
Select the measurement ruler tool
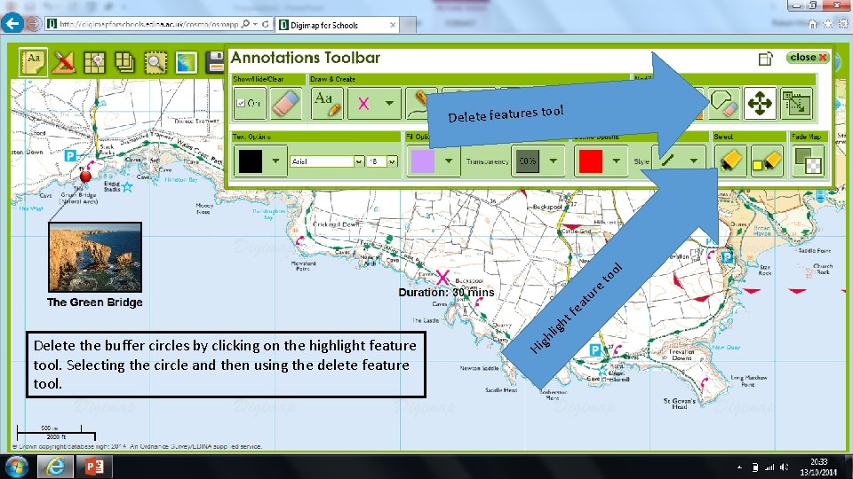coord(64,62)
